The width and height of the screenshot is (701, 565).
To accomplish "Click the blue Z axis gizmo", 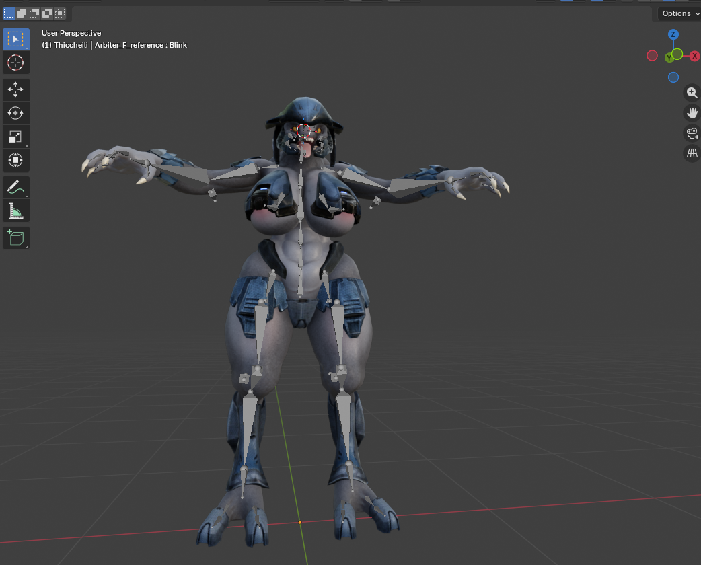I will [673, 34].
